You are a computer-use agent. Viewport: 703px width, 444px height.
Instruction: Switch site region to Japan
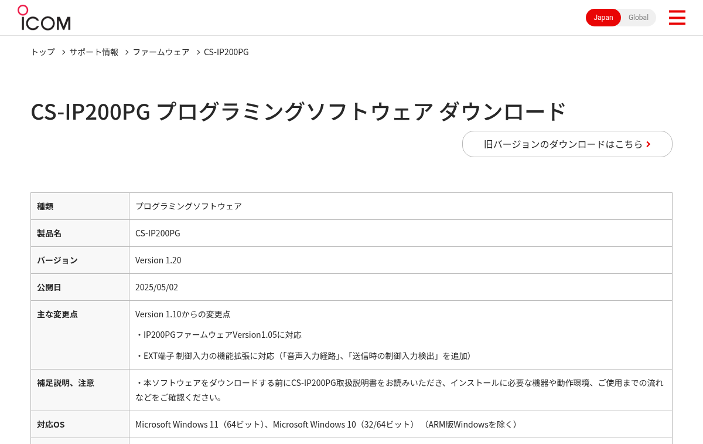(603, 18)
